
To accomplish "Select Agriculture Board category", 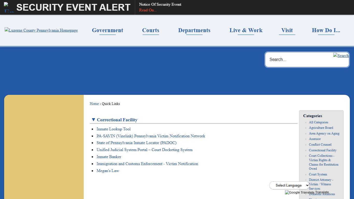I will click(x=321, y=128).
